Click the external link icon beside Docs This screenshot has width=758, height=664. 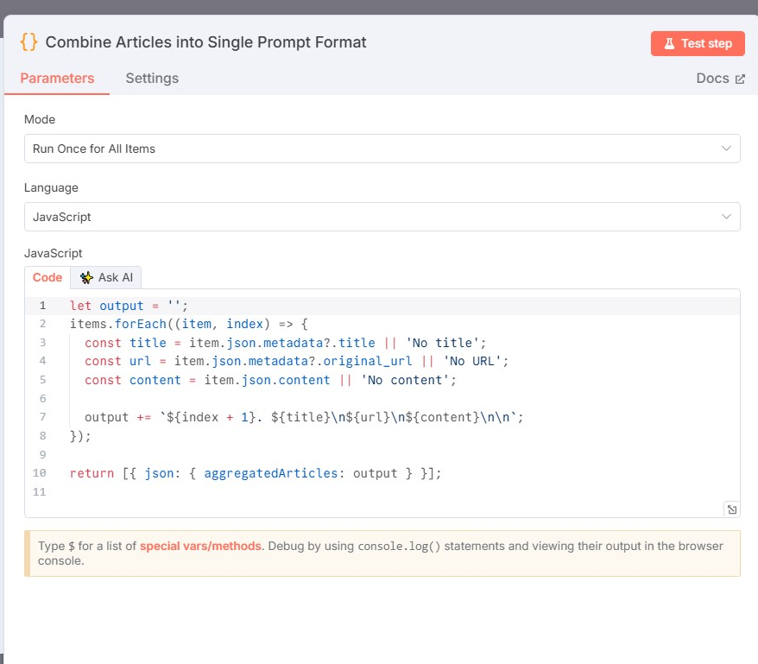(740, 79)
